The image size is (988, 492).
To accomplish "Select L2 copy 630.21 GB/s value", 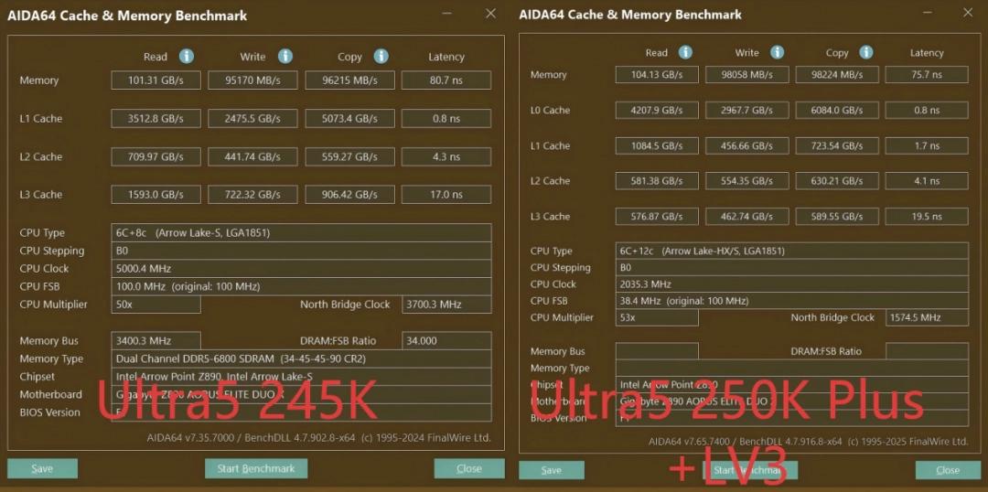I will pos(837,181).
